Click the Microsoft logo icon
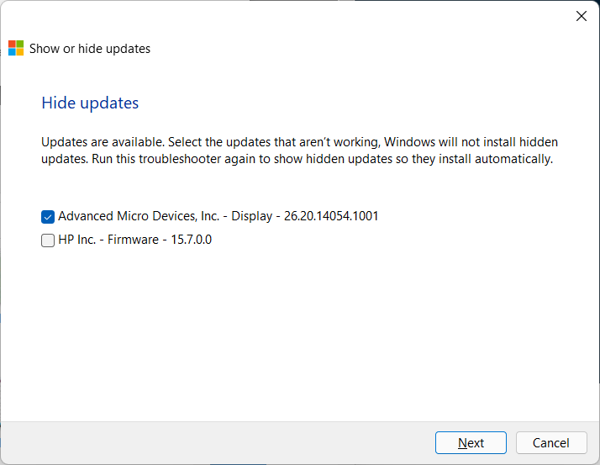600x465 pixels. (x=16, y=48)
